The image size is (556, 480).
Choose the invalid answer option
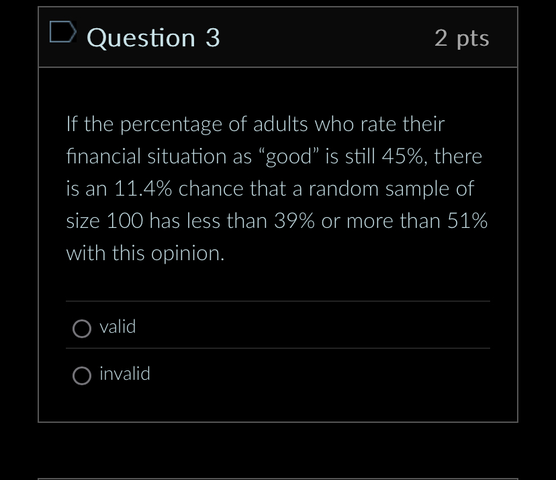(82, 376)
